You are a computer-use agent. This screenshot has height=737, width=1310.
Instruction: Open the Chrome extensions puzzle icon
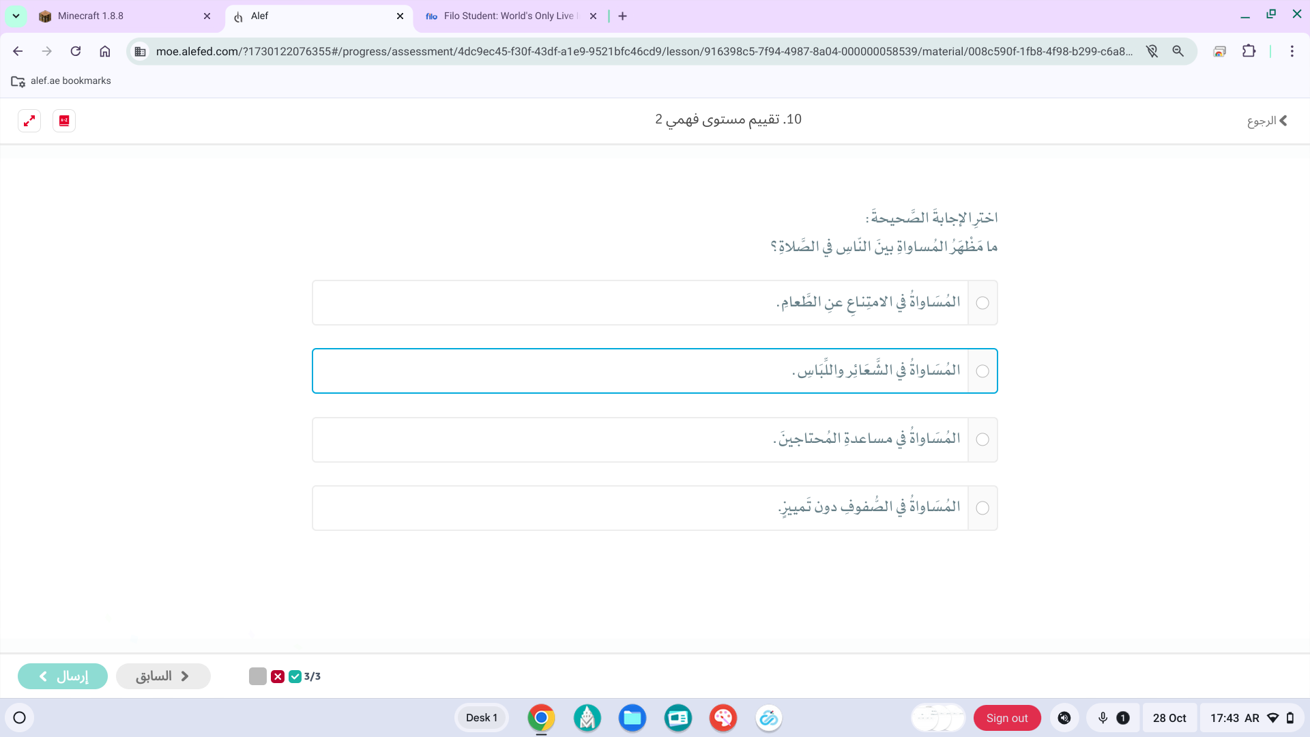(1249, 51)
